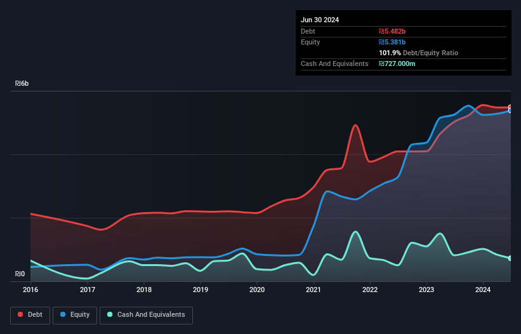Screen dimensions: 521x334
Task: Click the blue Equity legend dot
Action: pyautogui.click(x=63, y=314)
